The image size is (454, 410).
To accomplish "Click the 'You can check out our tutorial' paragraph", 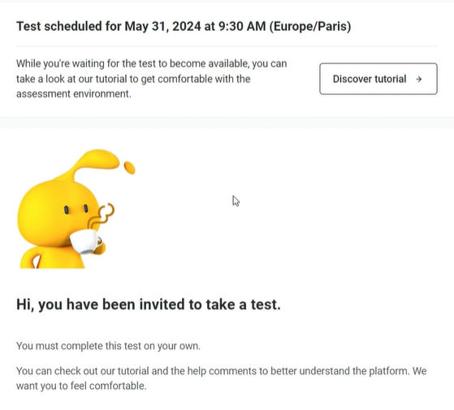I will coord(221,378).
